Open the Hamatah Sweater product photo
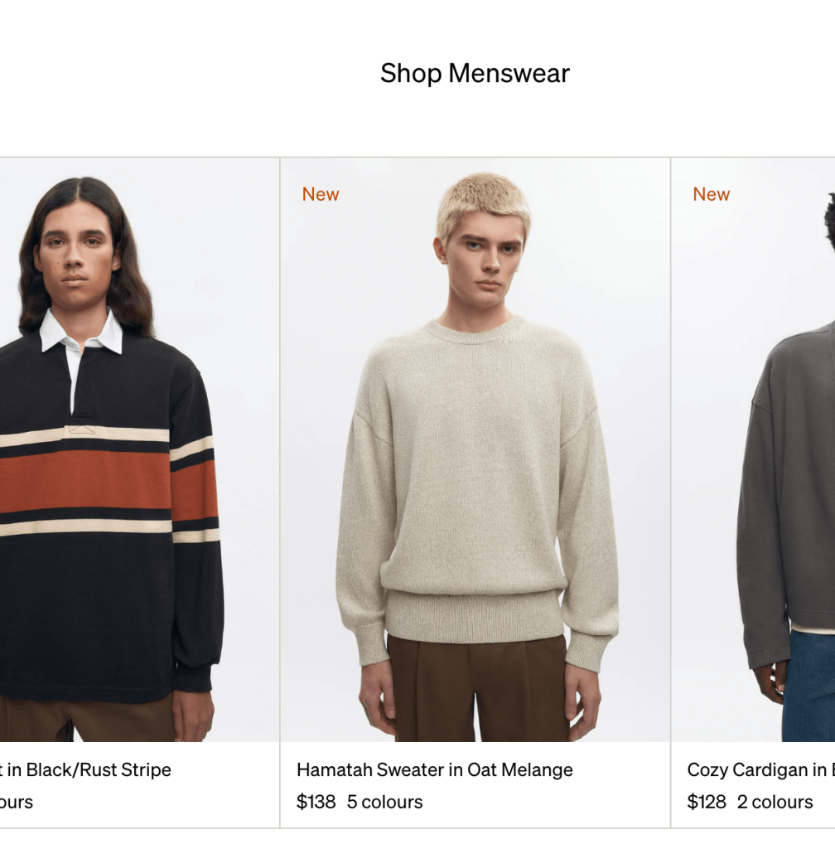Image resolution: width=835 pixels, height=849 pixels. coord(475,449)
